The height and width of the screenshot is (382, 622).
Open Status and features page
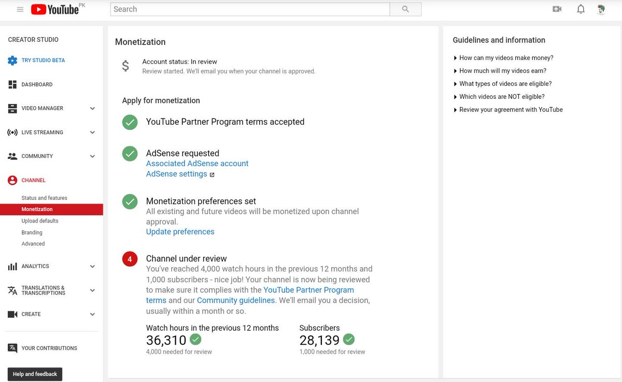click(45, 198)
